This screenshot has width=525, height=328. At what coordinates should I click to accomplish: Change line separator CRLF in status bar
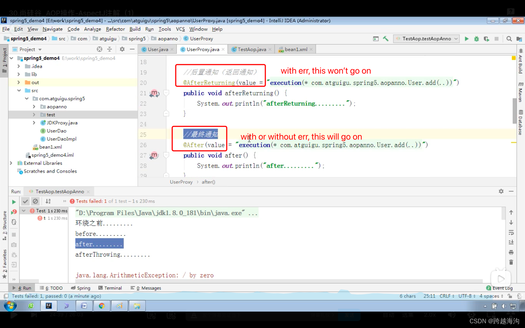pyautogui.click(x=447, y=296)
